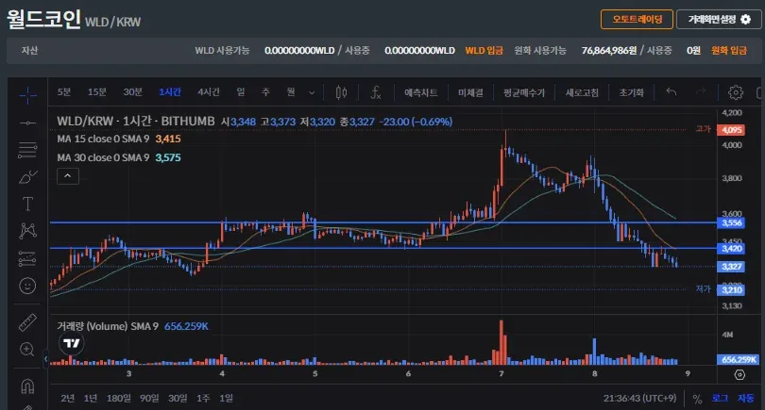The height and width of the screenshot is (410, 765).
Task: Toggle the 평균매수가 display
Action: coord(524,92)
